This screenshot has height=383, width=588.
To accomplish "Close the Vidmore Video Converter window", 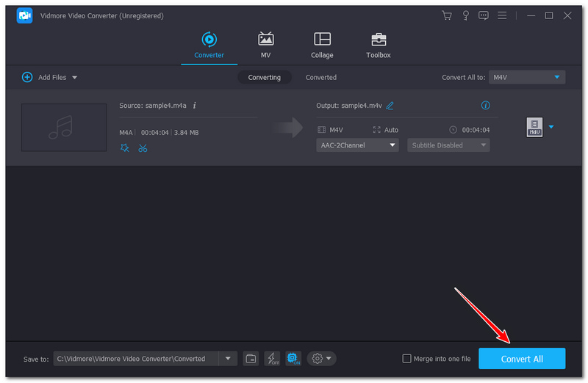I will pos(567,15).
